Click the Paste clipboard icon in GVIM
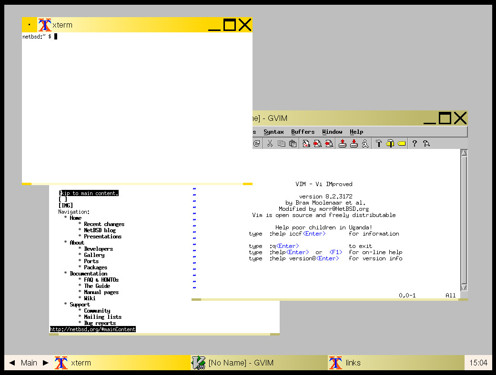The width and height of the screenshot is (496, 375). (293, 144)
